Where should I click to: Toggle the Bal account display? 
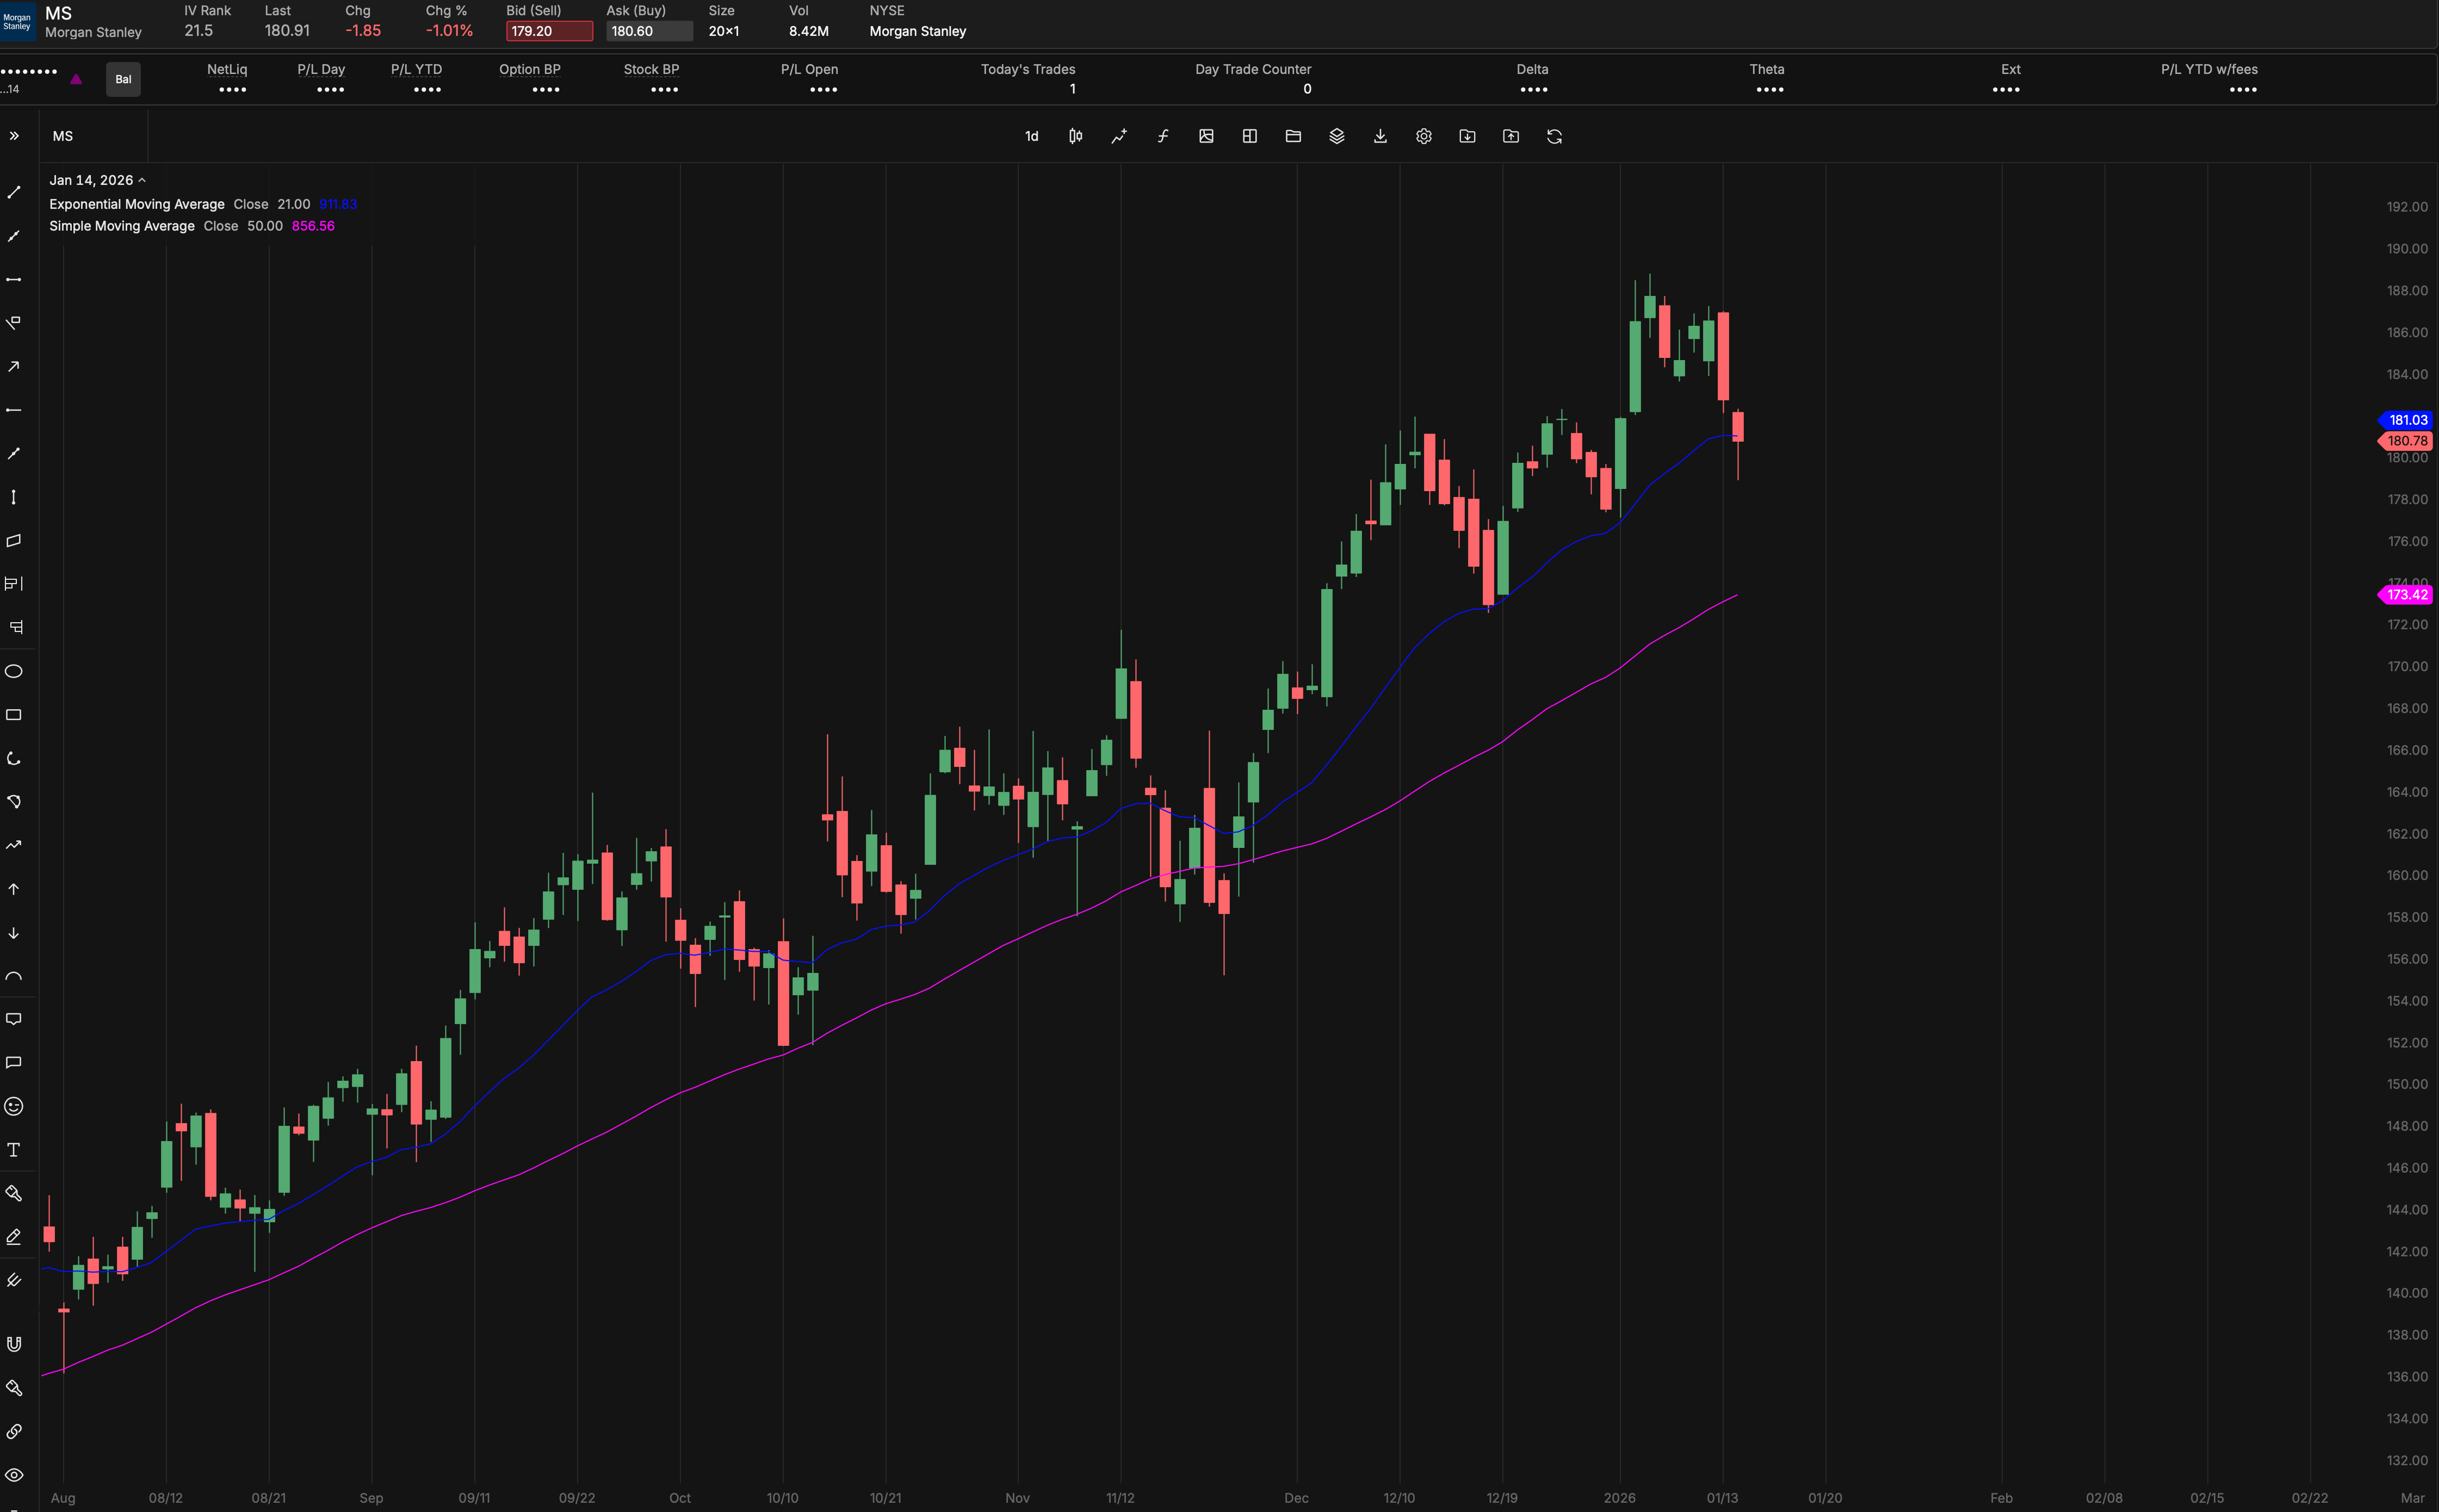coord(123,79)
